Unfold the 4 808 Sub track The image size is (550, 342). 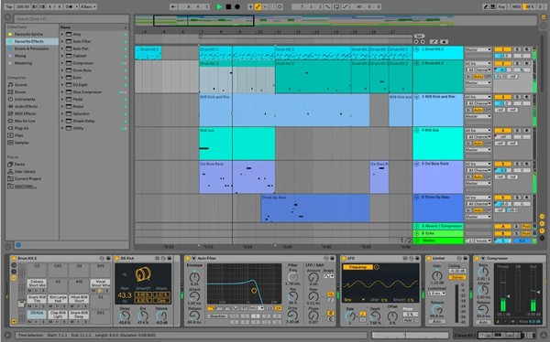[417, 130]
